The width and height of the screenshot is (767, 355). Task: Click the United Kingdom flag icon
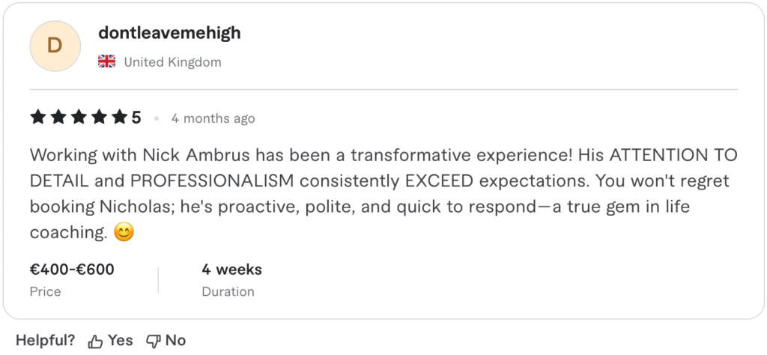point(106,62)
